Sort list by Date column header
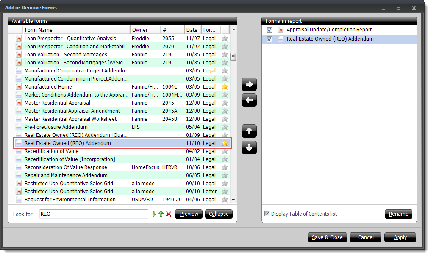This screenshot has width=431, height=256. (193, 30)
